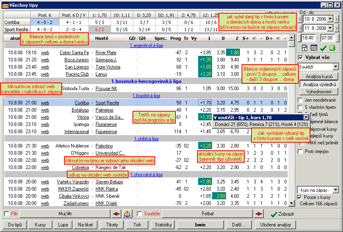Enable the Jen neodehrané checkbox
The height and width of the screenshot is (232, 343).
[300, 100]
